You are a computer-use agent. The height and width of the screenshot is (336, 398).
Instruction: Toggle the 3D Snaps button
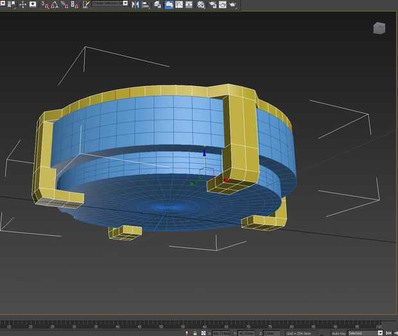pyautogui.click(x=45, y=4)
